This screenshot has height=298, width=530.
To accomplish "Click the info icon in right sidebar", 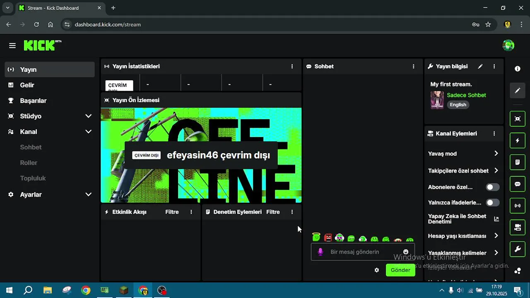I will point(518,69).
